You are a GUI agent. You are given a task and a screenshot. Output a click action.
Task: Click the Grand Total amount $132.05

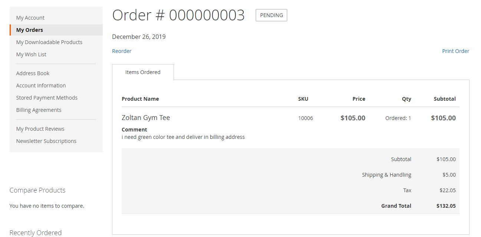446,206
